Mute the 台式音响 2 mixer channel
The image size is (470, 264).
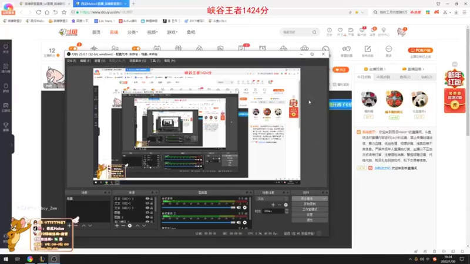[x=239, y=222]
